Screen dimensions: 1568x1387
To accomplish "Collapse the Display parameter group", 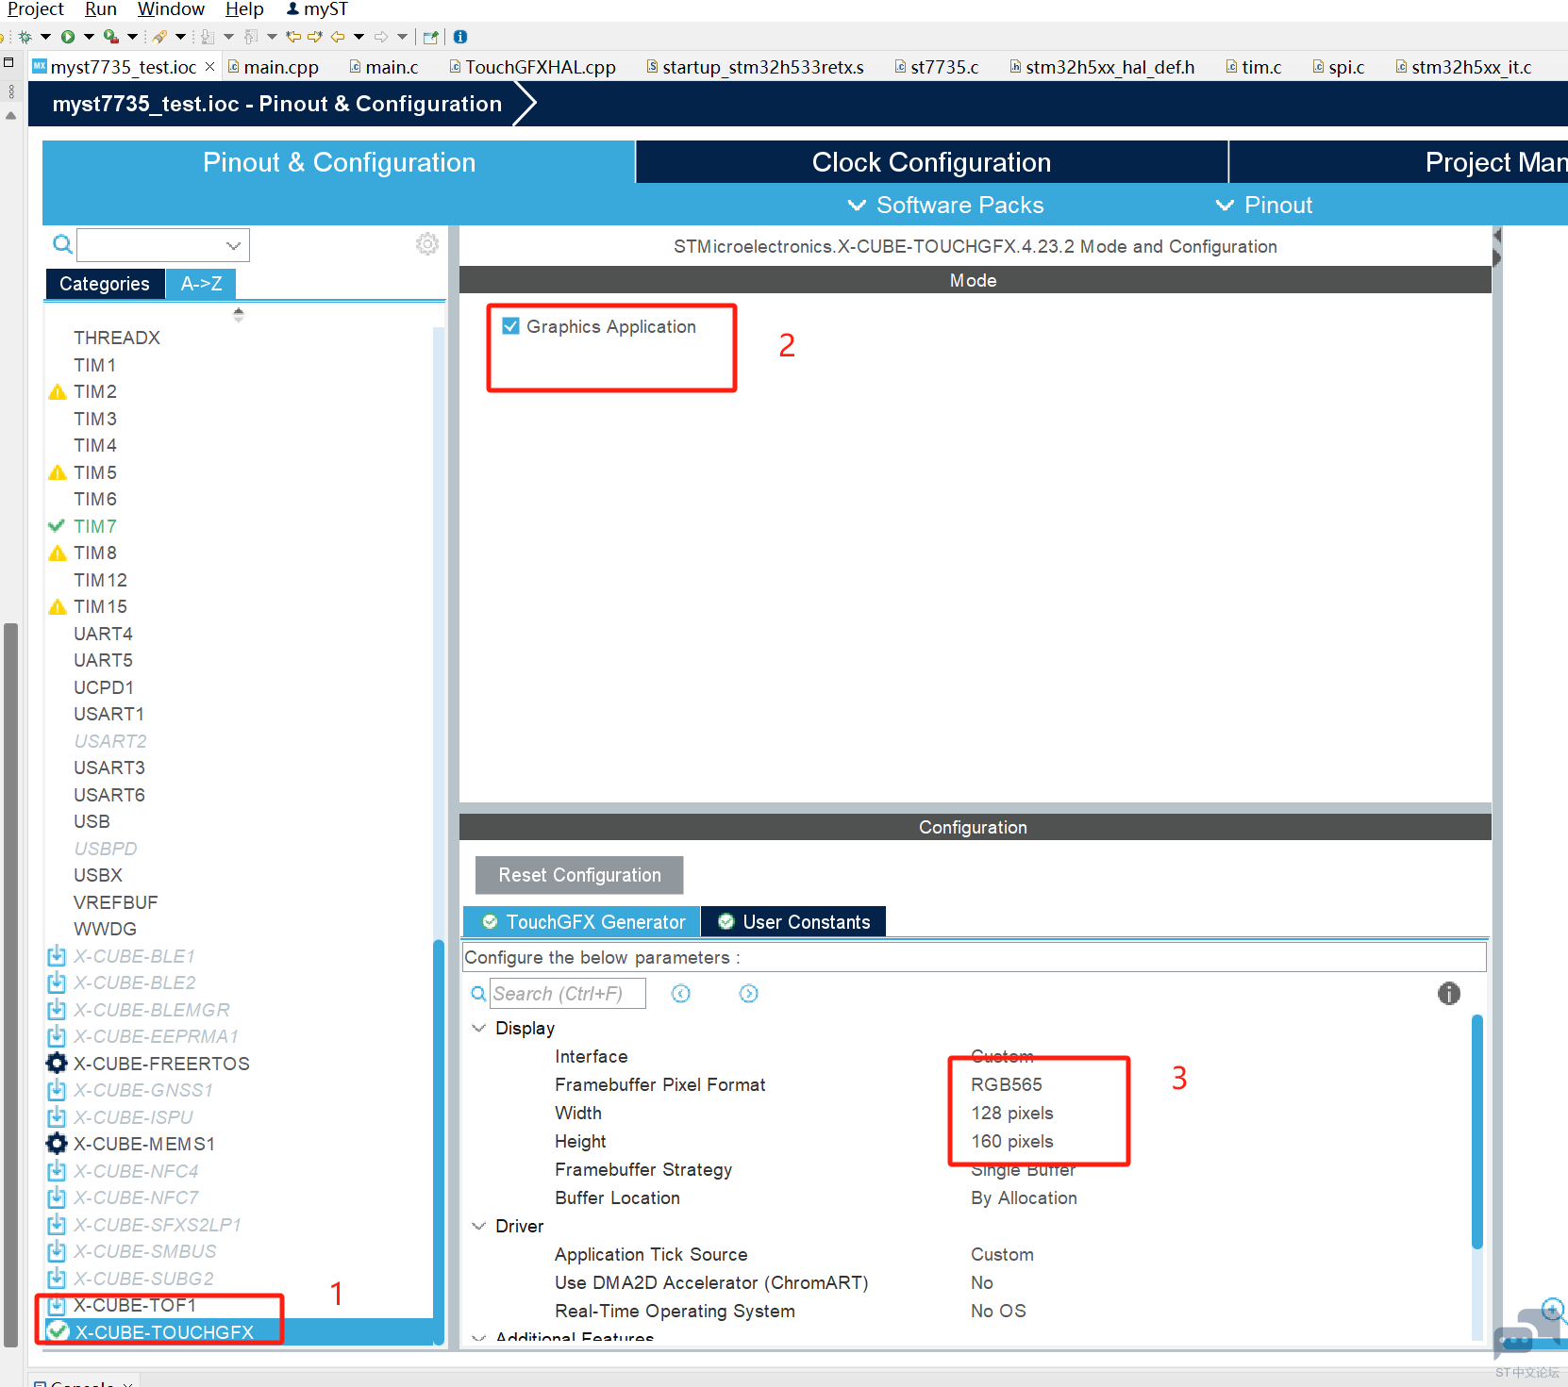I will click(479, 1028).
